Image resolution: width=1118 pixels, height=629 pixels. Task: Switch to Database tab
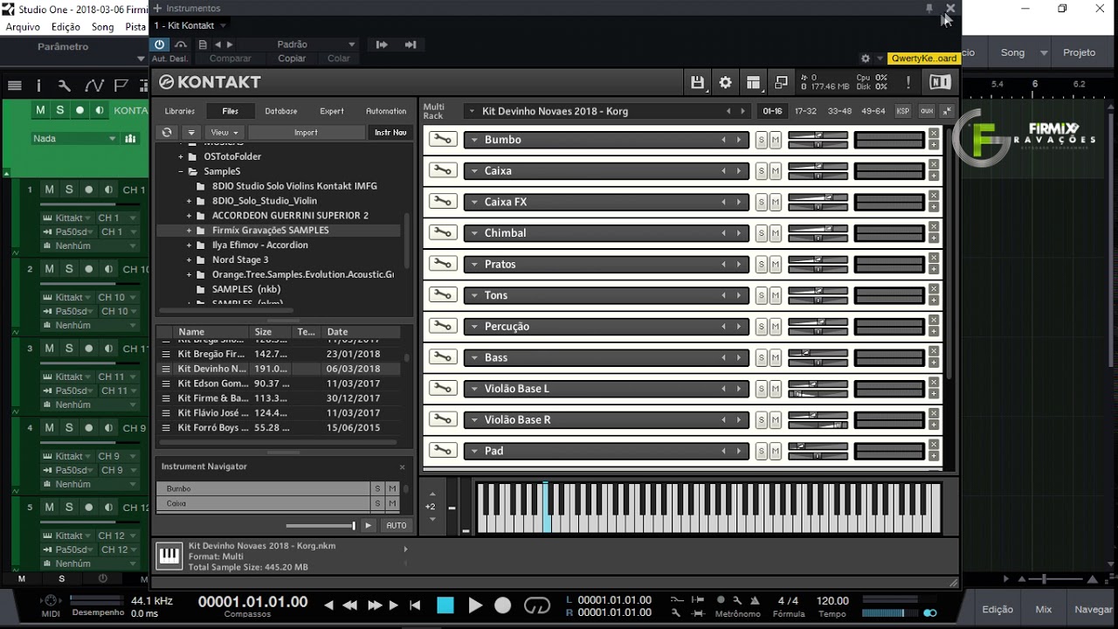click(x=281, y=111)
